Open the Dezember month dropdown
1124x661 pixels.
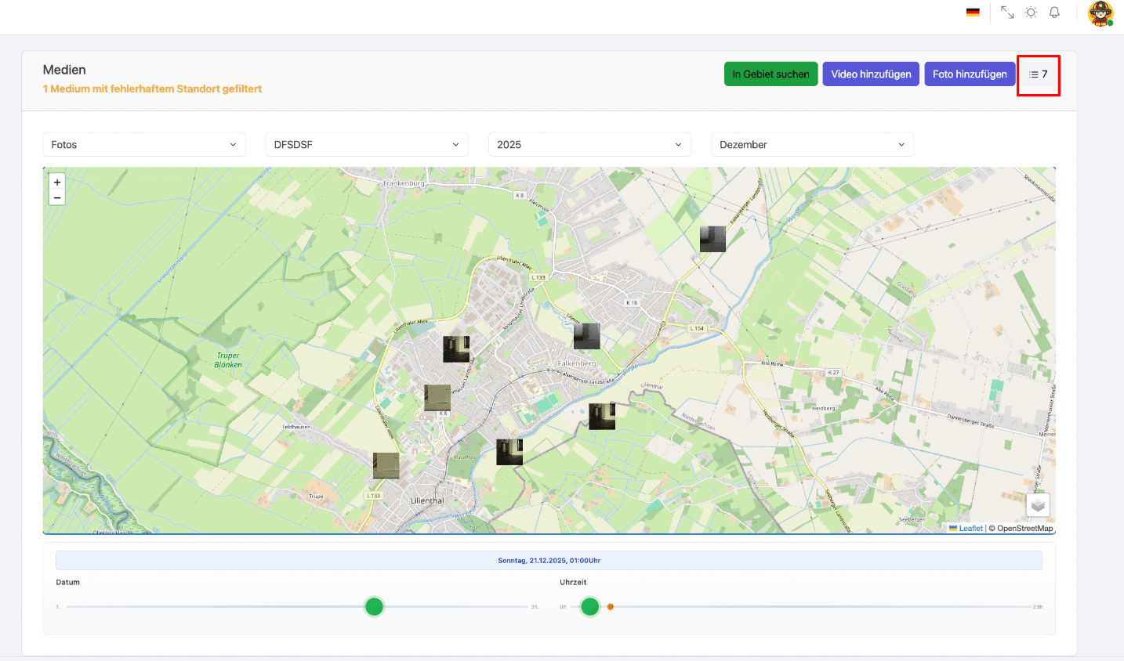812,145
